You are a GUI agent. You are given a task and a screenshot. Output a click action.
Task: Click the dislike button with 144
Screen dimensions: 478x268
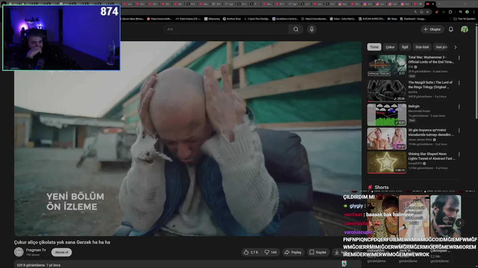point(271,252)
